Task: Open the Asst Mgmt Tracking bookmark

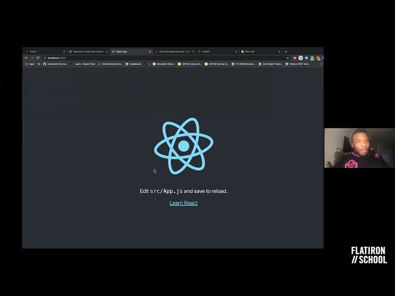Action: pos(270,64)
